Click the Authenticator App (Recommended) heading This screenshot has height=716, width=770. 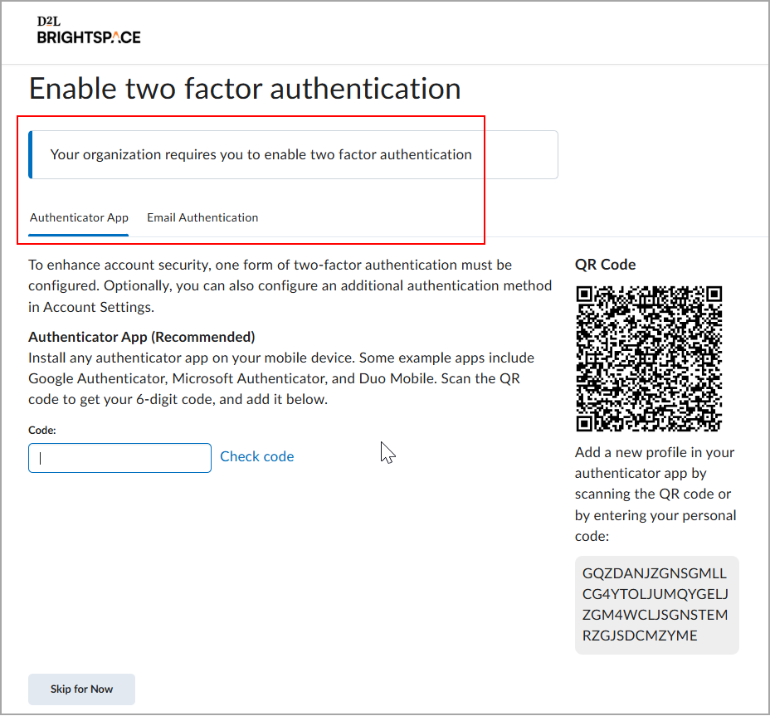coord(141,337)
